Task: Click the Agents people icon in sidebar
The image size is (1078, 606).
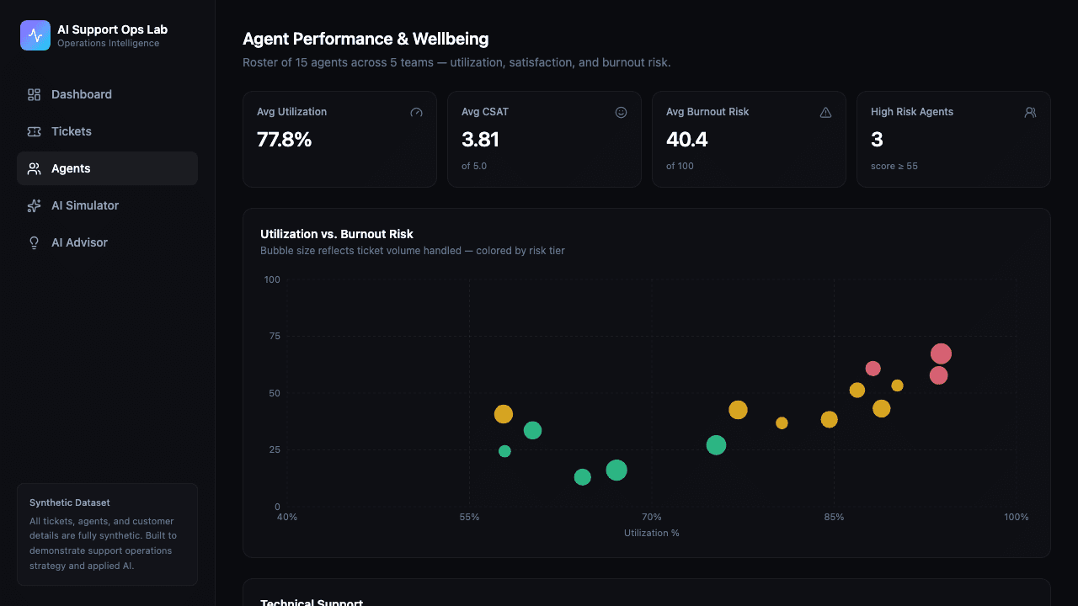Action: point(34,168)
